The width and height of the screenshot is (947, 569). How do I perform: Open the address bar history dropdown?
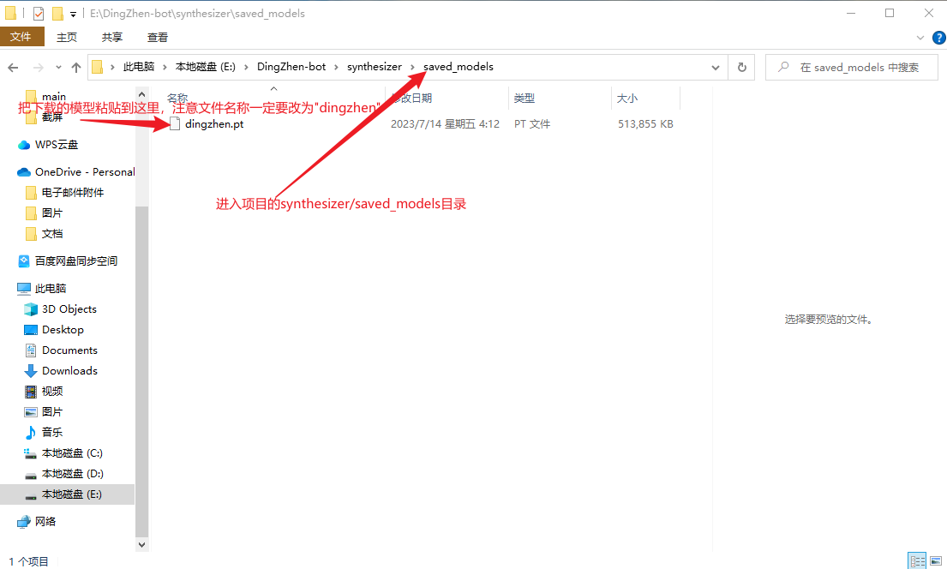click(x=714, y=67)
